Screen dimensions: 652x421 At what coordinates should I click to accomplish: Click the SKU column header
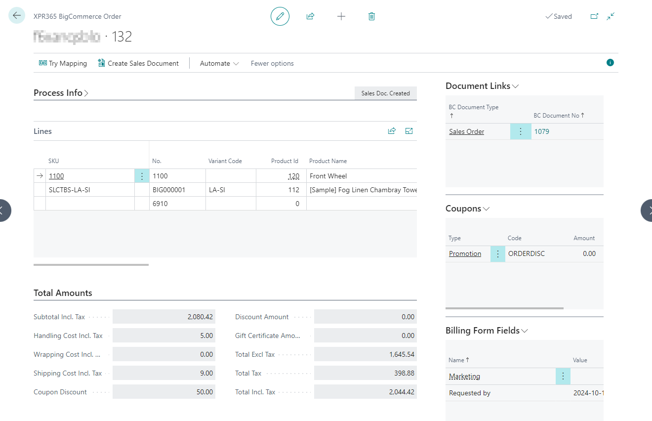(53, 161)
